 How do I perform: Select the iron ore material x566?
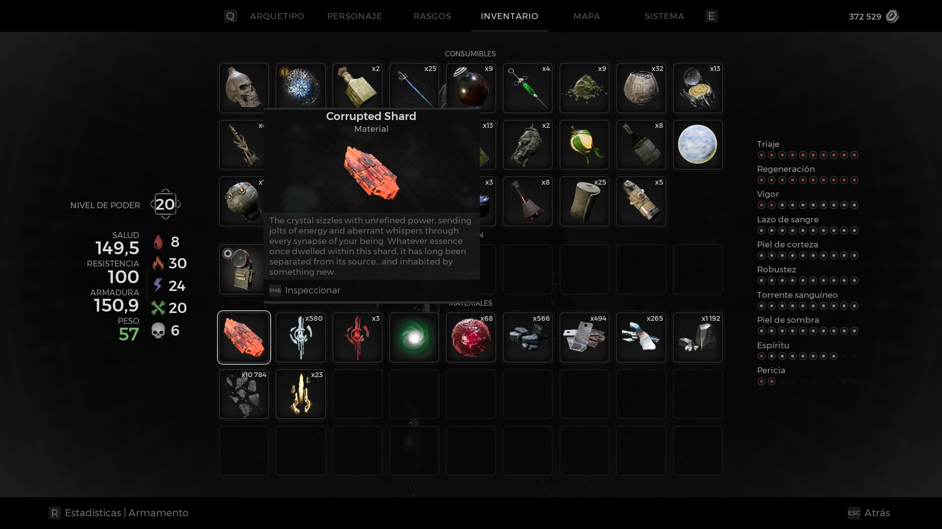point(527,337)
